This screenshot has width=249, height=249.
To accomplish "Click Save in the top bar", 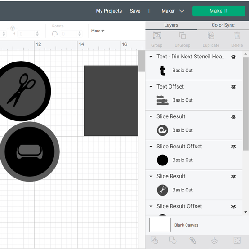I will tap(135, 11).
